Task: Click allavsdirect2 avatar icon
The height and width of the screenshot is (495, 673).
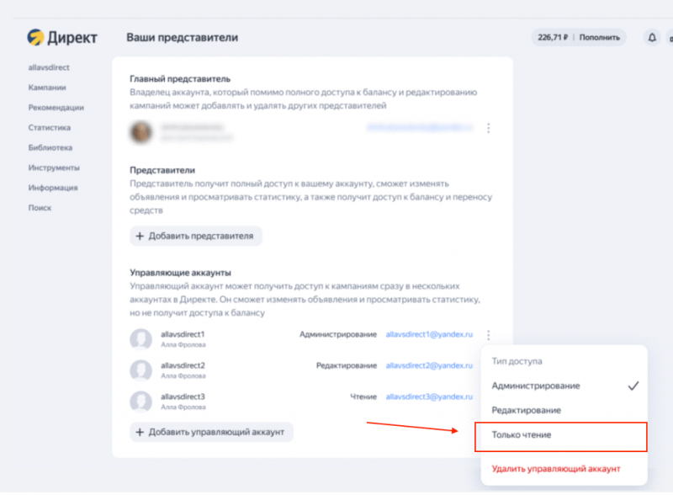Action: click(x=140, y=370)
